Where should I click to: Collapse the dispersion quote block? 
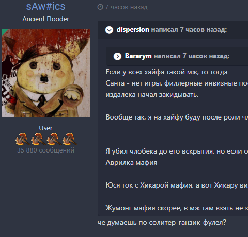[109, 30]
